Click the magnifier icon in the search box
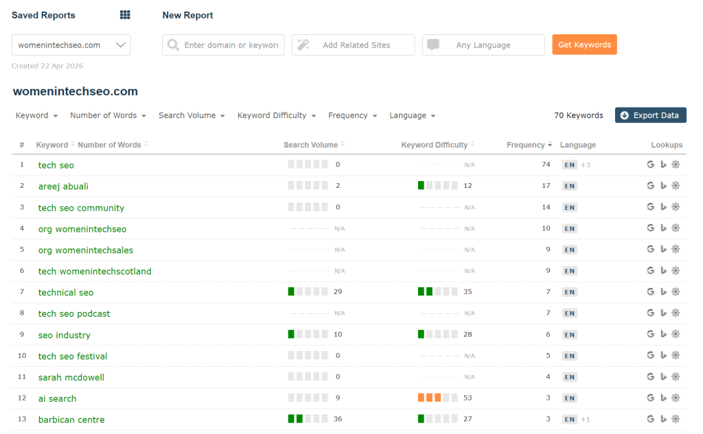Screen dimensions: 703x434 coord(173,45)
